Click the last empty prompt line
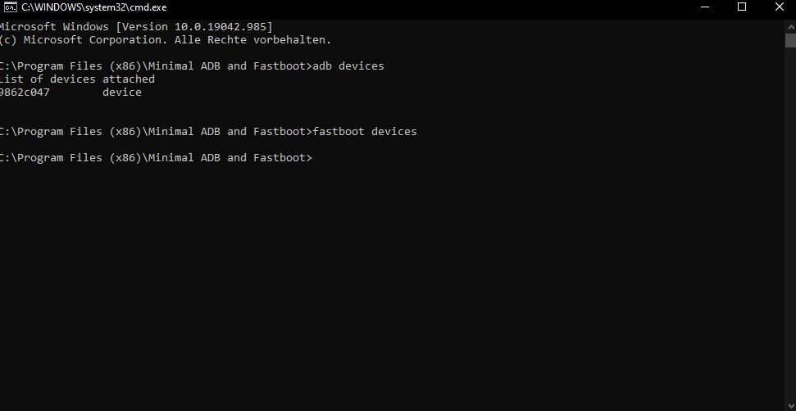This screenshot has height=411, width=796. (x=157, y=158)
